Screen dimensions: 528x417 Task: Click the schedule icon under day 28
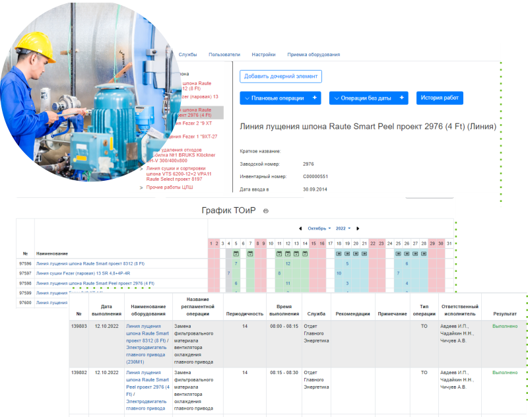(424, 254)
